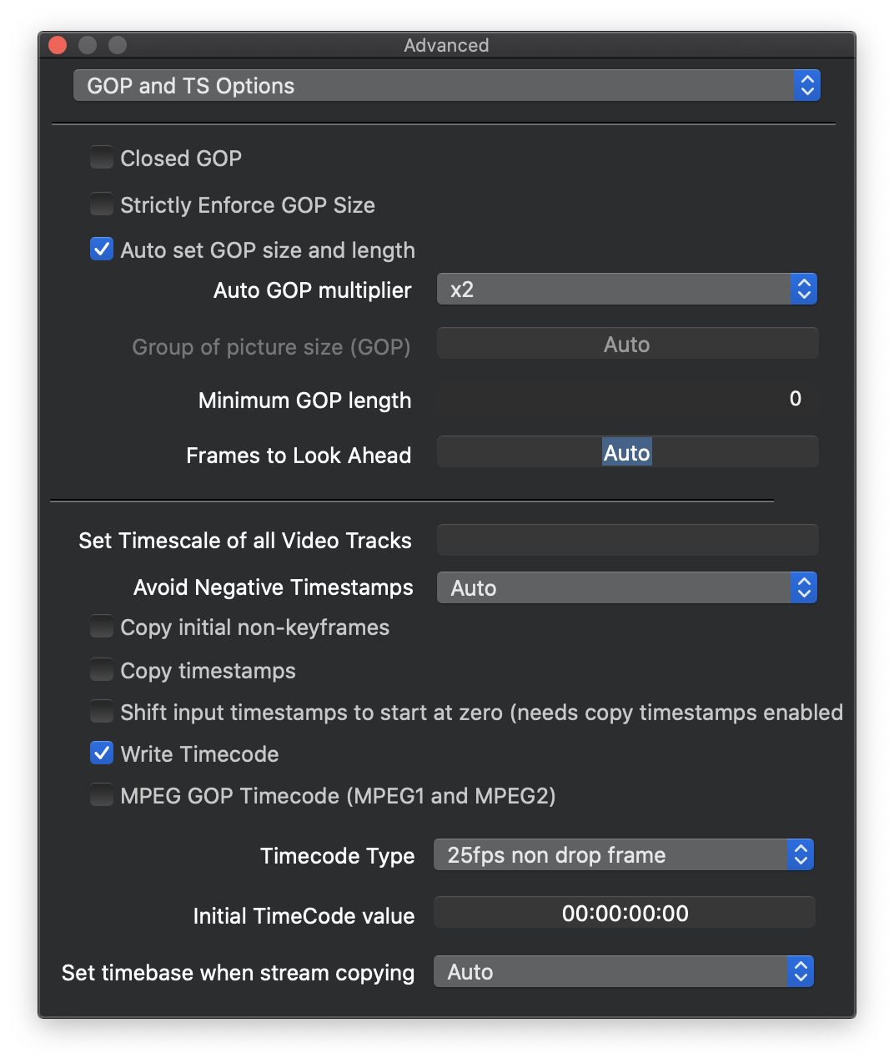Image resolution: width=894 pixels, height=1063 pixels.
Task: Open the GOP and TS Options section dropdown
Action: tap(446, 86)
